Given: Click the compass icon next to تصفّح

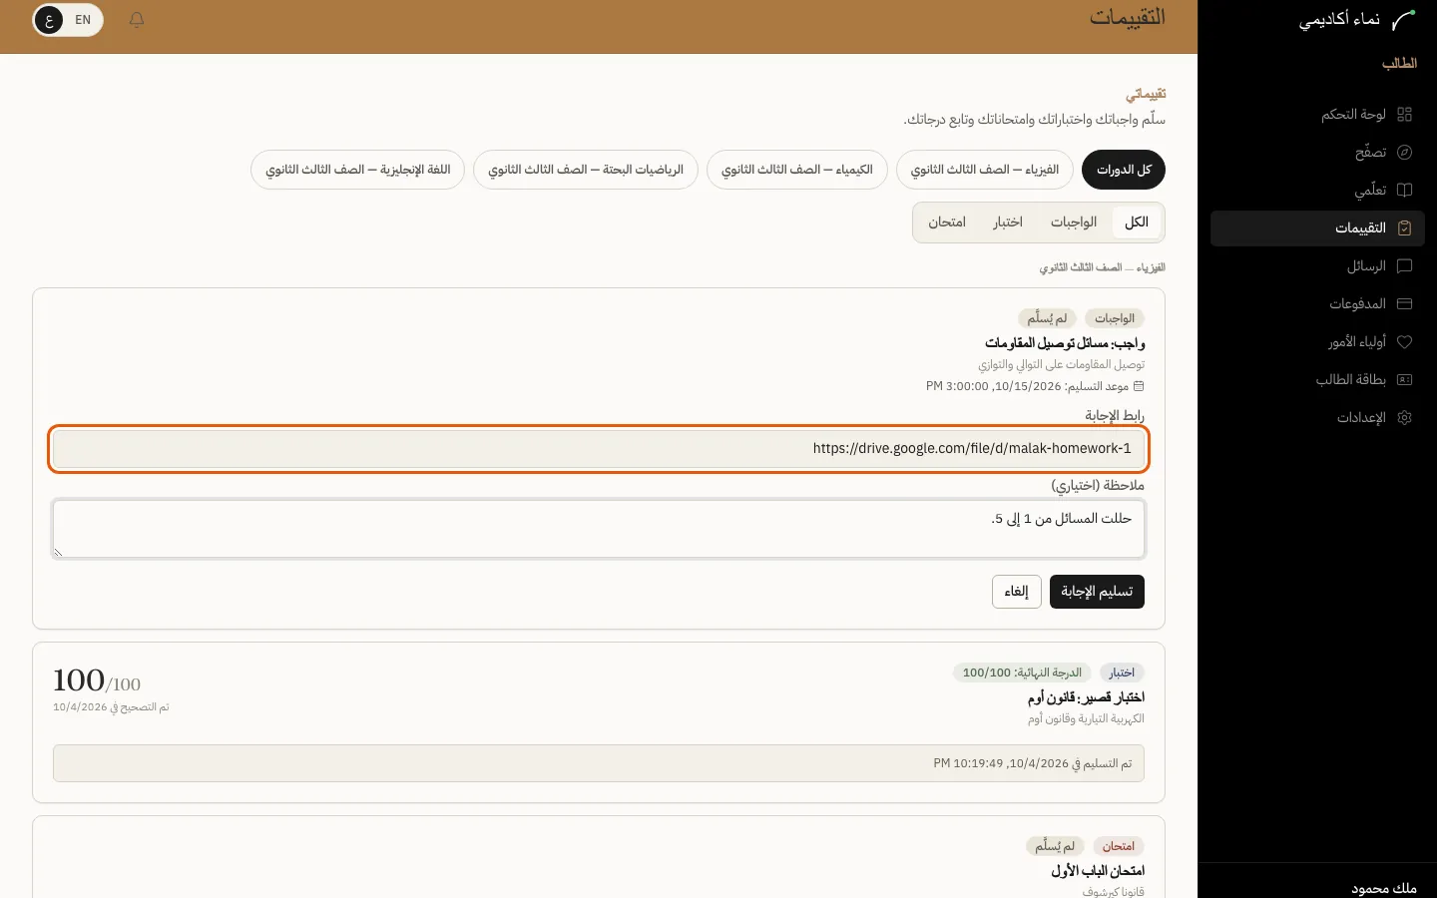Looking at the screenshot, I should point(1405,153).
